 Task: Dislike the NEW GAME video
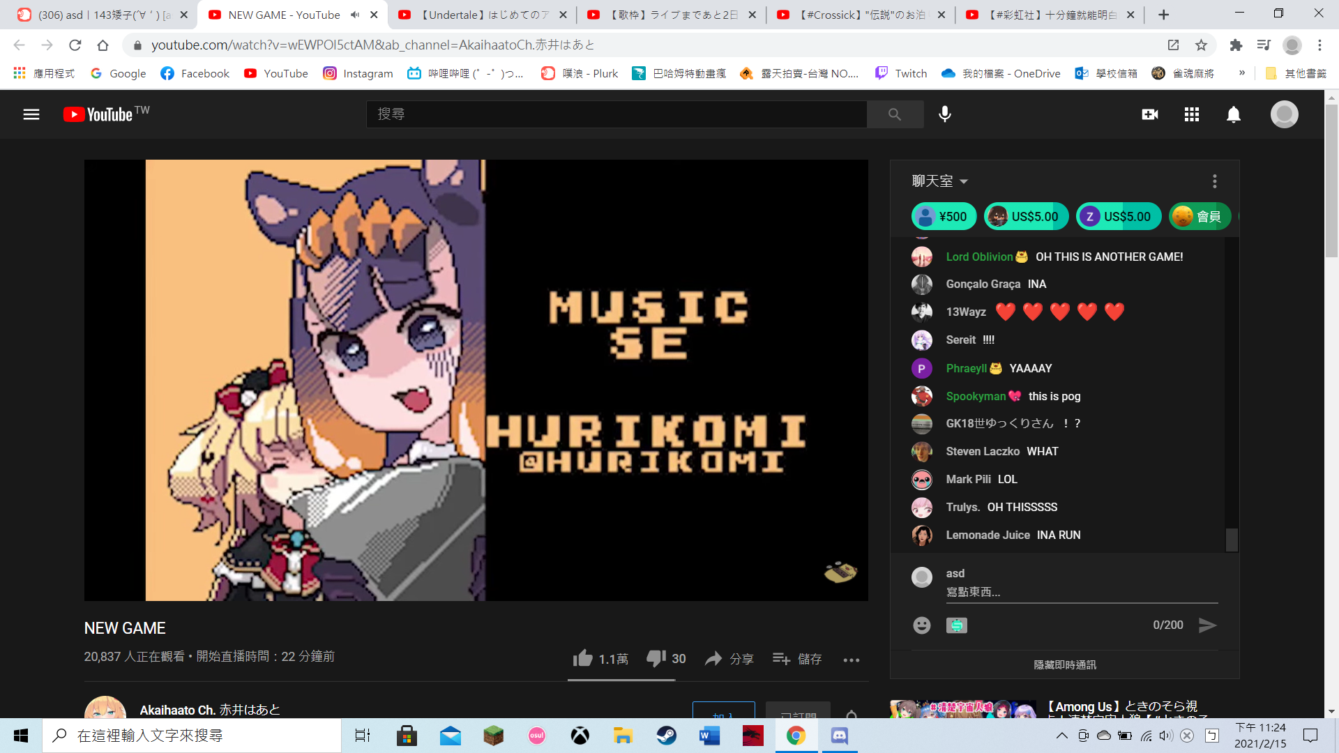666,658
